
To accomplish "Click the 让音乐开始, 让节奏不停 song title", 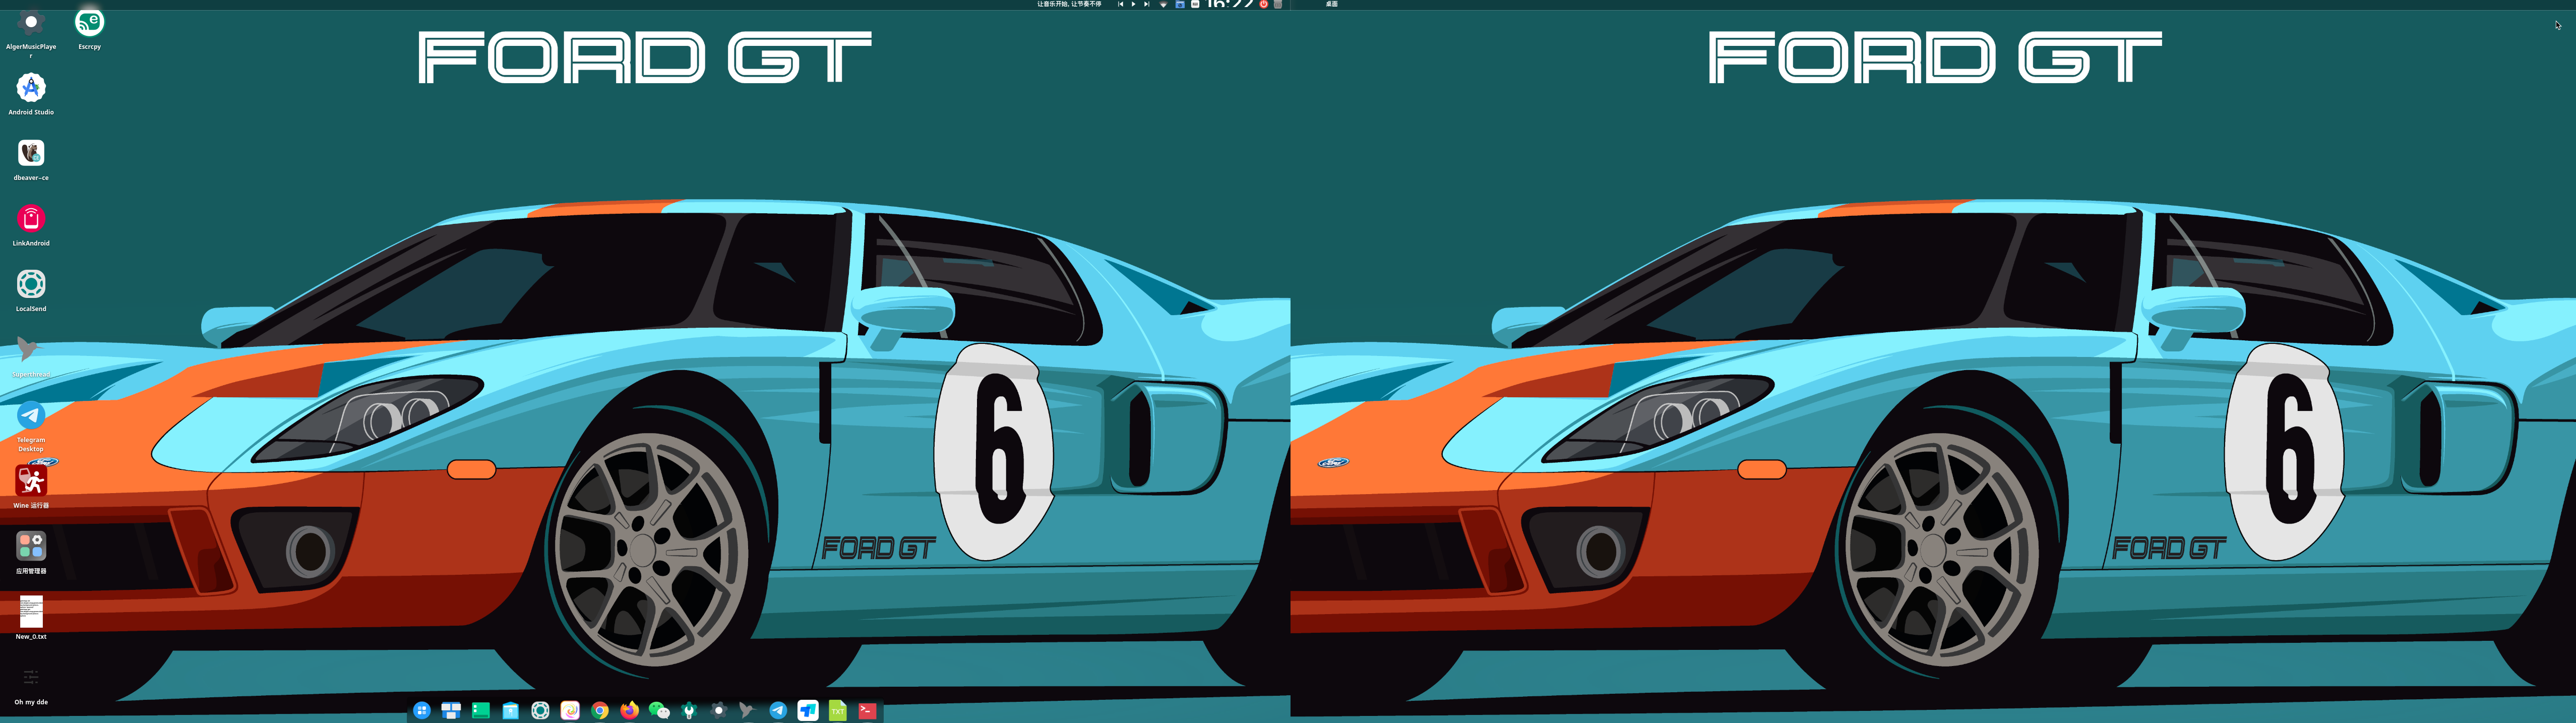I will [x=1069, y=4].
